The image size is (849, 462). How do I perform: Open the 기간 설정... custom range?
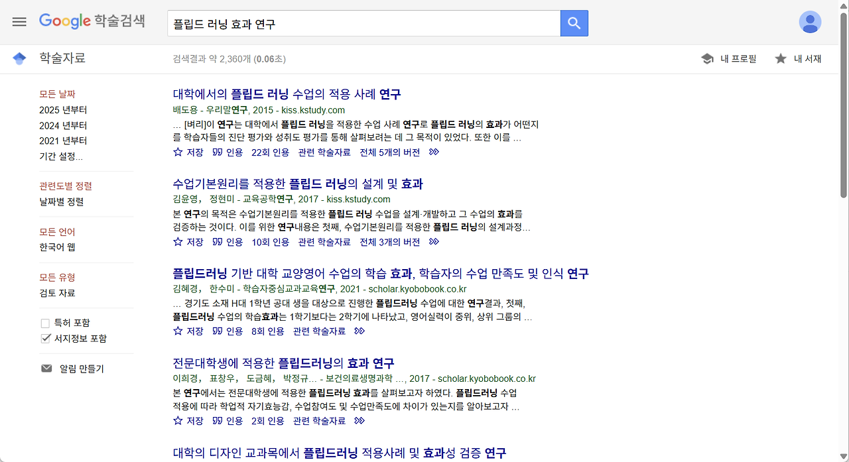pyautogui.click(x=61, y=156)
